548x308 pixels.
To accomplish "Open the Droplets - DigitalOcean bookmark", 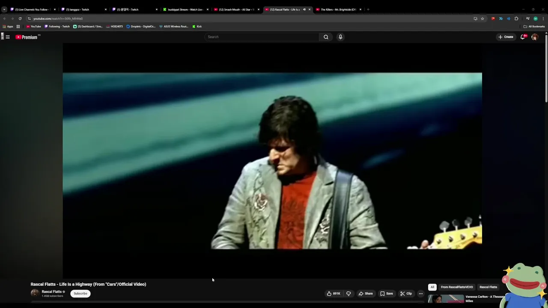I will tap(141, 27).
